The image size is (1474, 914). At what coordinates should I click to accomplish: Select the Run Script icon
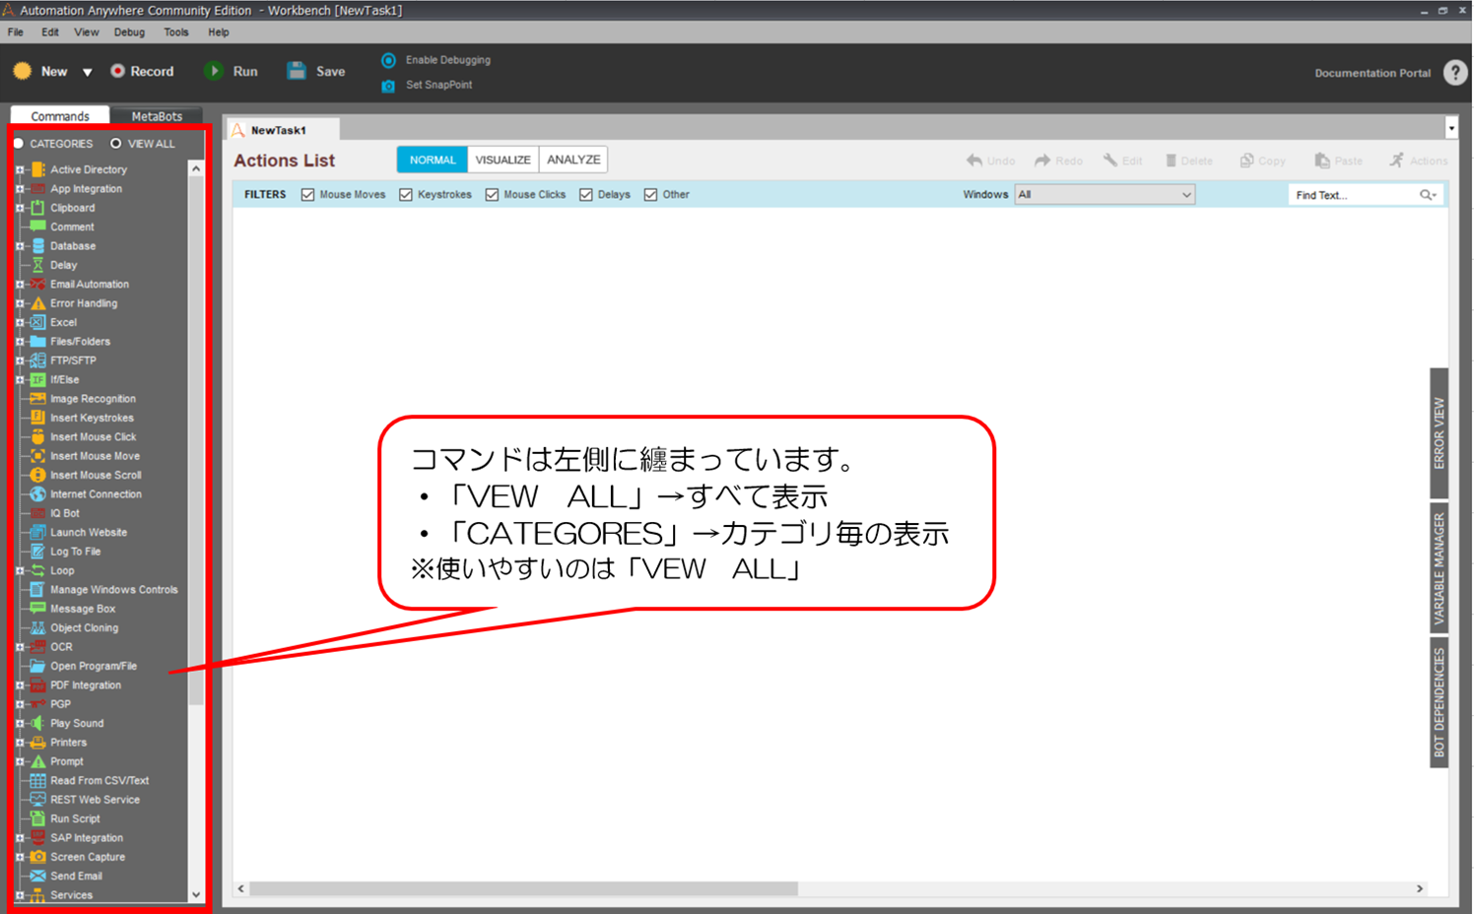tap(37, 818)
